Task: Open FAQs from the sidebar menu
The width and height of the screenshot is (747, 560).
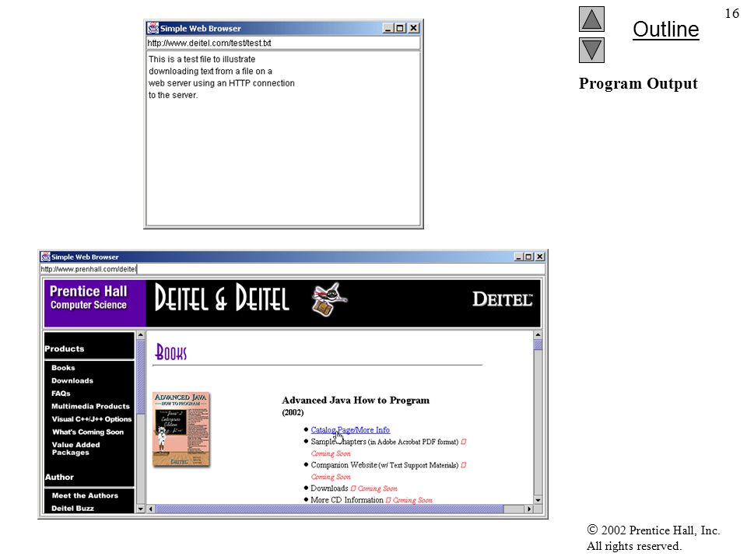Action: click(61, 394)
